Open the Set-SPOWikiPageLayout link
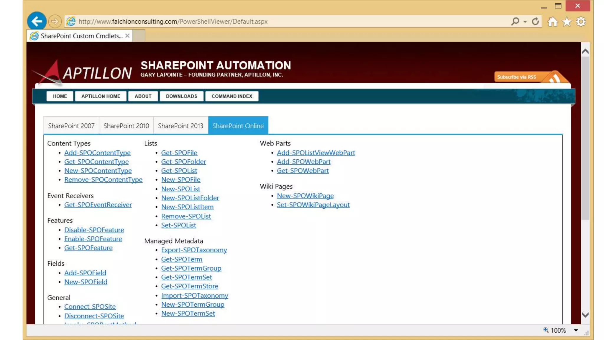 click(x=313, y=205)
